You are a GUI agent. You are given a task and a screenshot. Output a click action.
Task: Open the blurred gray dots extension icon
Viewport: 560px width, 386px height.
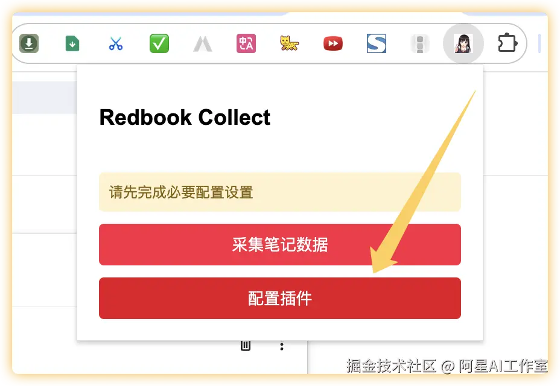coord(420,43)
